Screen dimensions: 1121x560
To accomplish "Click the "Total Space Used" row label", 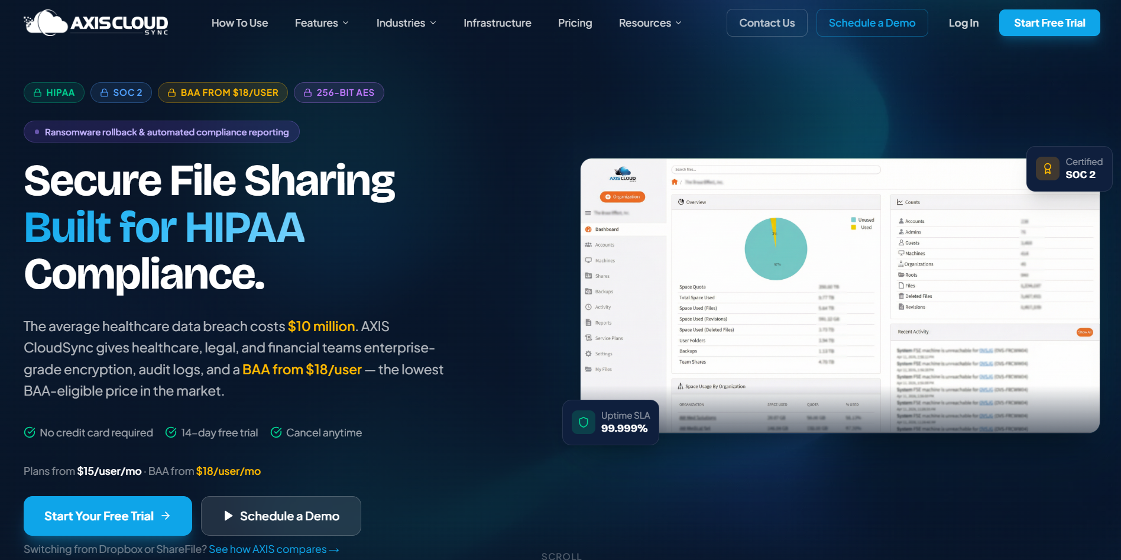I will (697, 297).
